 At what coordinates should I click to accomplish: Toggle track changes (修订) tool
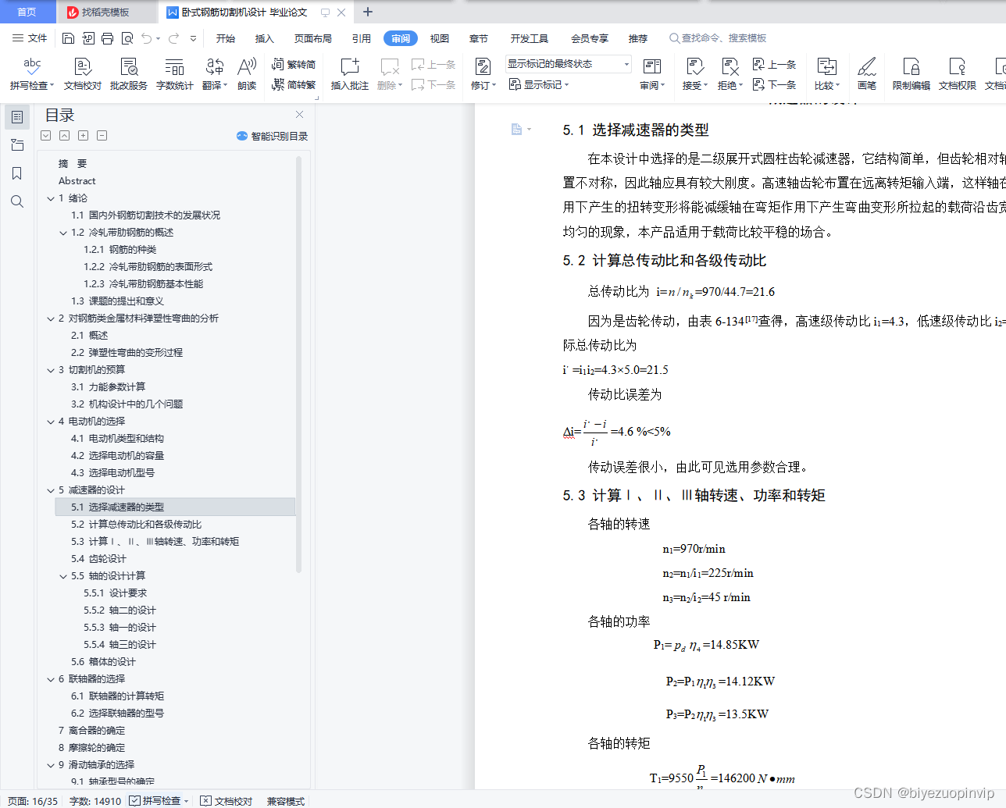(483, 73)
